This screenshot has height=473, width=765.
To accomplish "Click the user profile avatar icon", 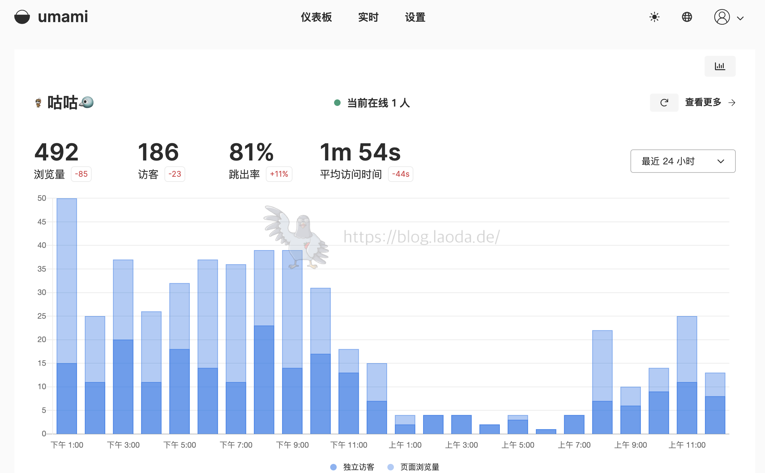I will tap(722, 17).
